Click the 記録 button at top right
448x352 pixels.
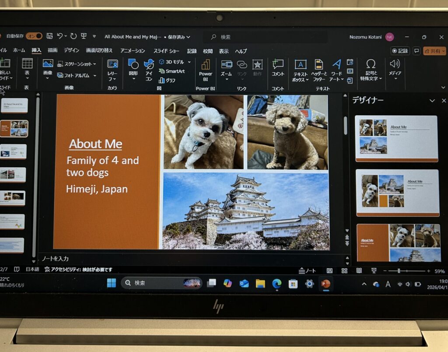[x=400, y=51]
